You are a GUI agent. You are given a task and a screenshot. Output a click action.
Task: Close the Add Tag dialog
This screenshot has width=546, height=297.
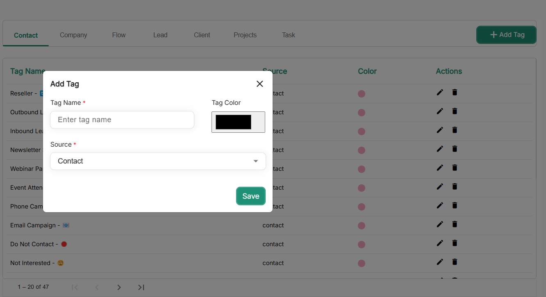pyautogui.click(x=259, y=84)
